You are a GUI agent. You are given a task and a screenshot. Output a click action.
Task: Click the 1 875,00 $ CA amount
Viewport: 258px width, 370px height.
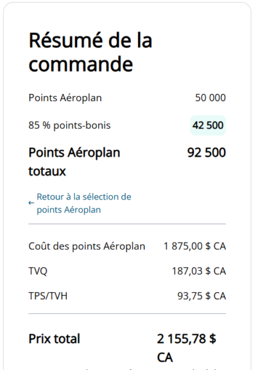click(194, 246)
